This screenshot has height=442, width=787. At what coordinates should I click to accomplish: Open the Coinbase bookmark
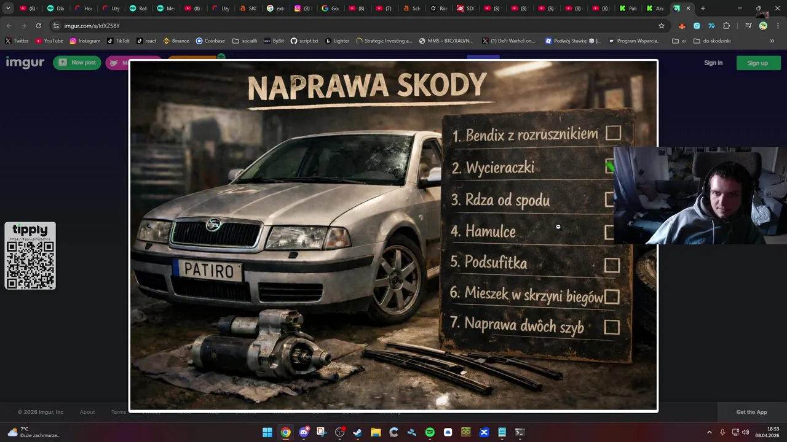pos(210,41)
